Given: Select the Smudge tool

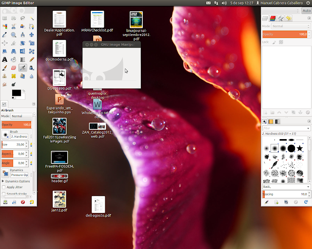Looking at the screenshot, I should (4, 85).
